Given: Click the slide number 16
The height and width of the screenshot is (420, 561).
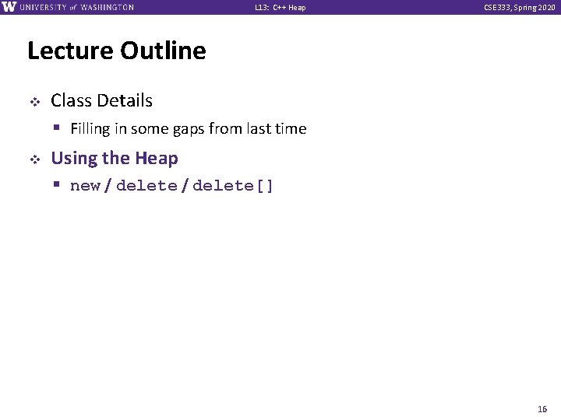Looking at the screenshot, I should (542, 409).
